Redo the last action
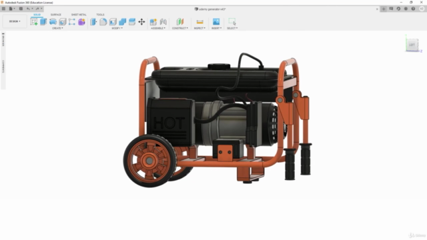The height and width of the screenshot is (240, 427). (37, 9)
